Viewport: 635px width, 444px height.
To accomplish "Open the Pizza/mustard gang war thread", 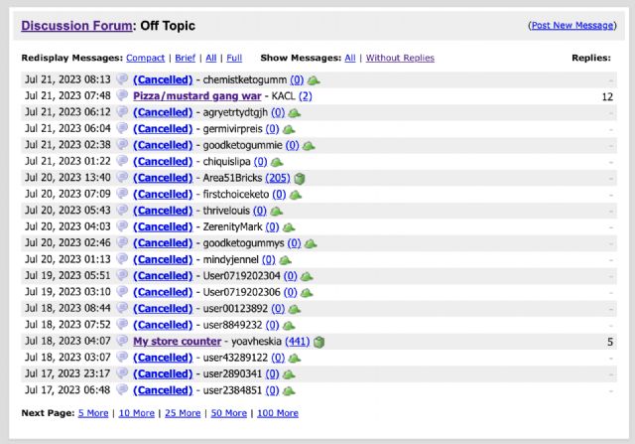I will pos(198,96).
